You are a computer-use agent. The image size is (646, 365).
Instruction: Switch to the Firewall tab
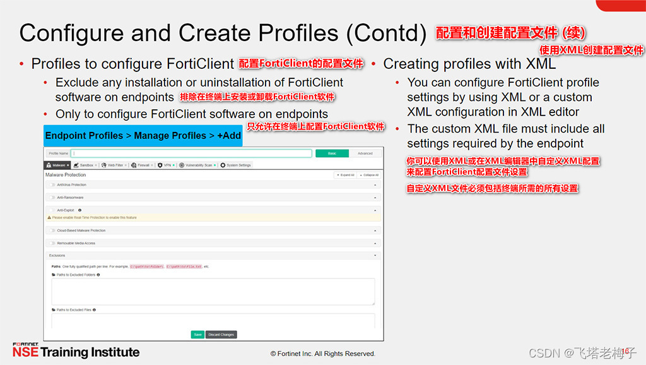(142, 165)
